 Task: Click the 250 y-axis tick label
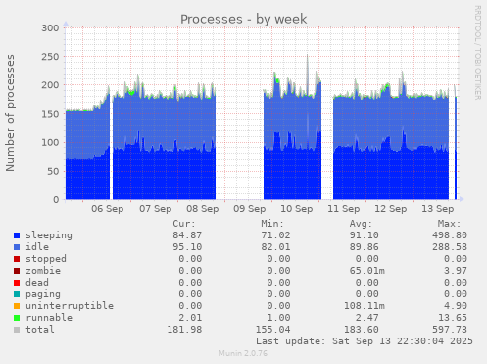click(x=50, y=57)
